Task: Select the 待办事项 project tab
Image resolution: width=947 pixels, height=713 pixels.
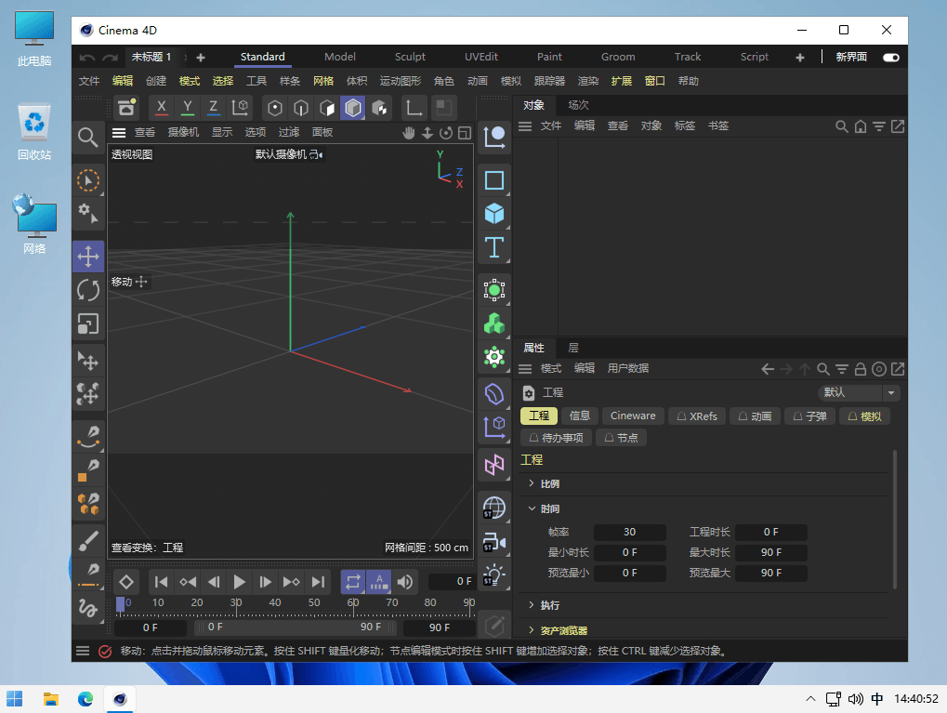Action: click(x=557, y=438)
